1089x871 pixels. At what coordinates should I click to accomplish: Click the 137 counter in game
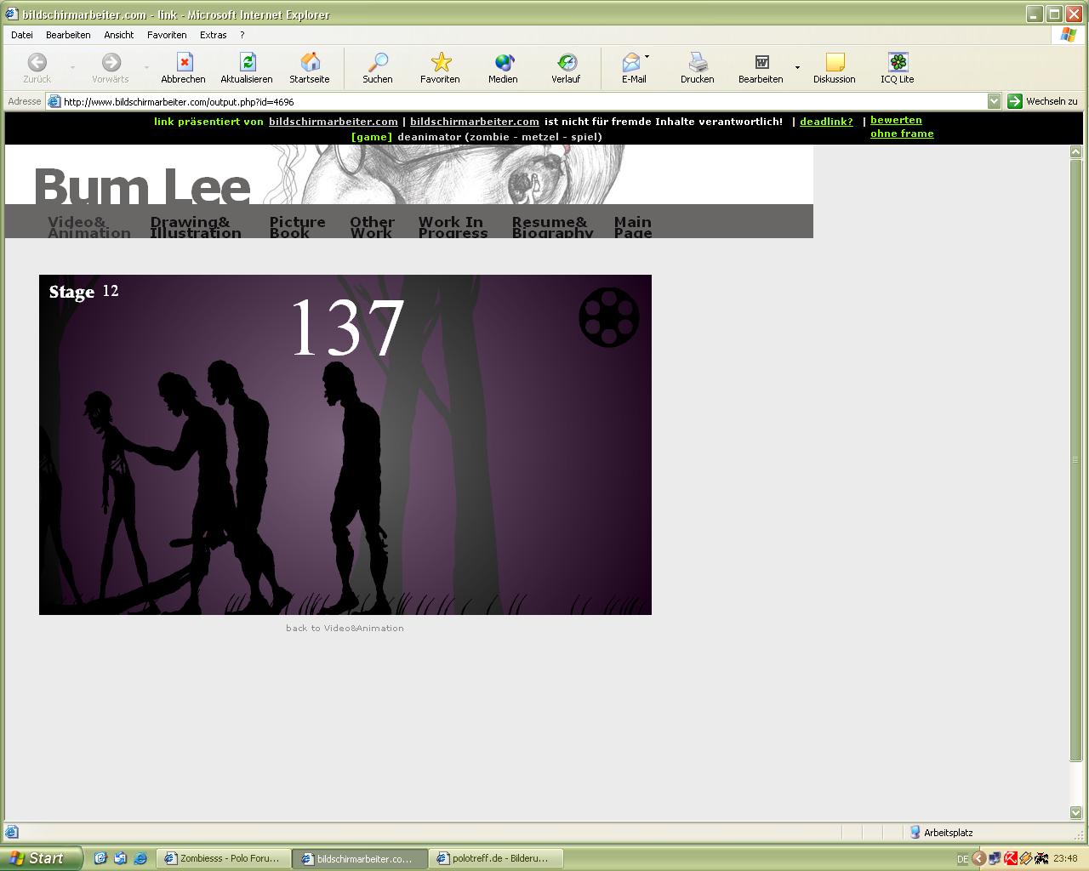point(347,328)
